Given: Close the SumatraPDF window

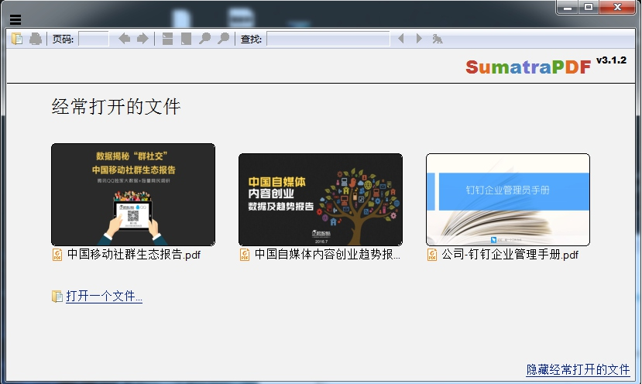Looking at the screenshot, I should click(x=617, y=7).
